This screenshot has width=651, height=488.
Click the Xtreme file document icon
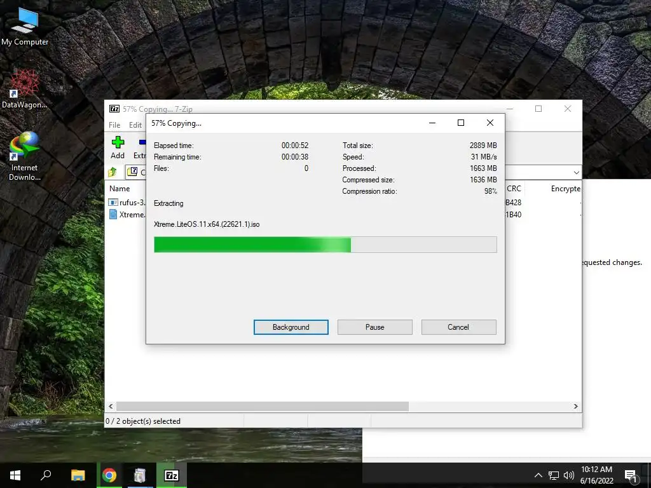point(113,214)
